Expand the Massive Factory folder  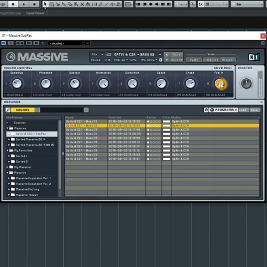pos(9,189)
